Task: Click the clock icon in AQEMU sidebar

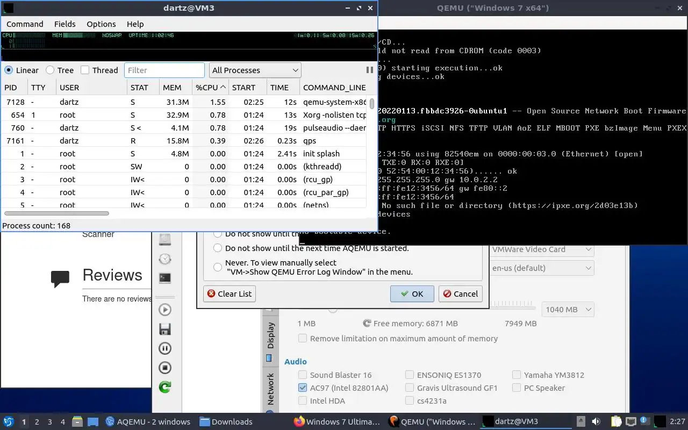Action: (x=165, y=259)
